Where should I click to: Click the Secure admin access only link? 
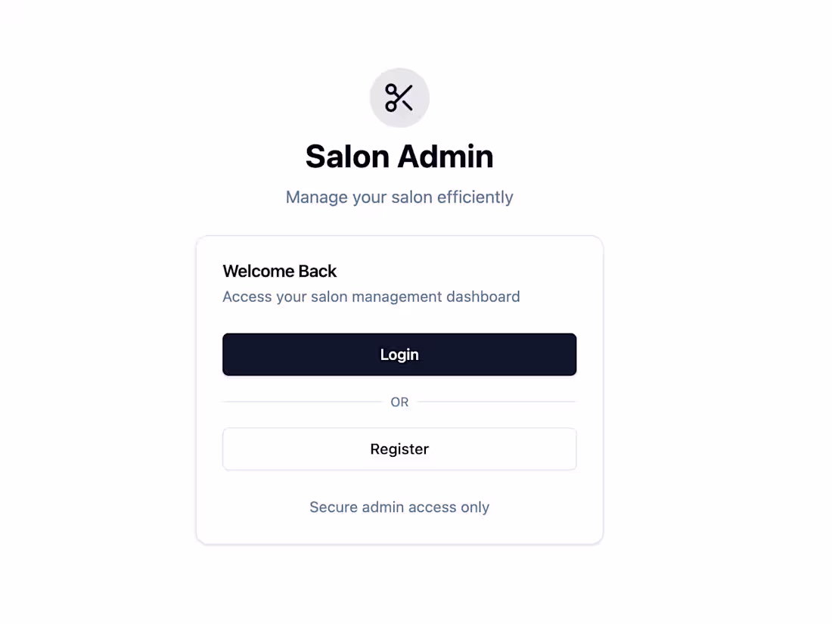coord(399,507)
